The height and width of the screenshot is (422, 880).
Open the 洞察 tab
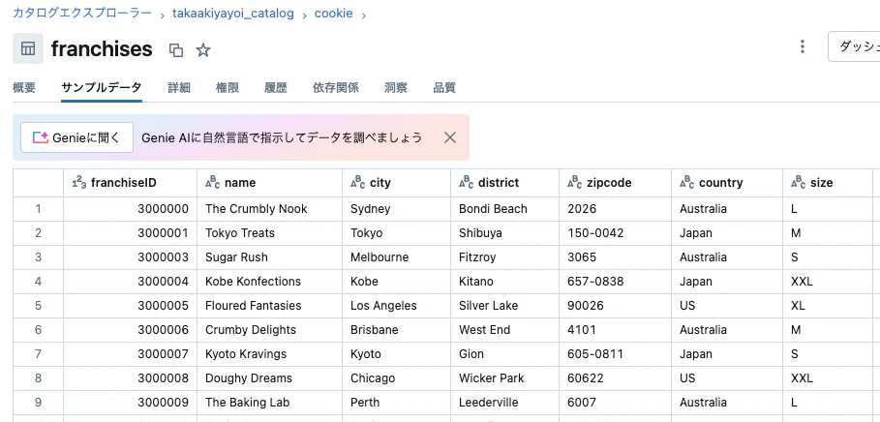(x=396, y=87)
